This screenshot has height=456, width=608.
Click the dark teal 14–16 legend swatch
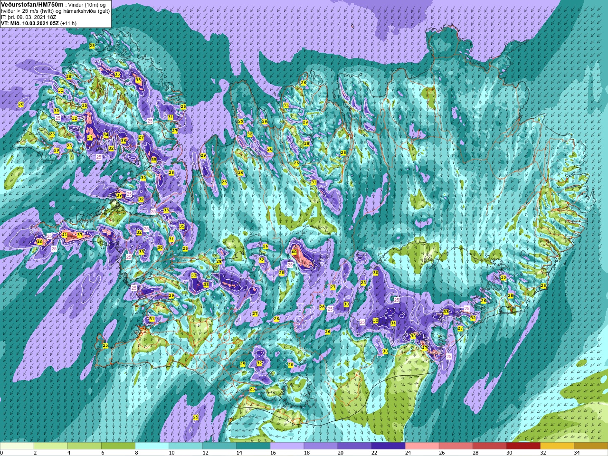pos(253,446)
